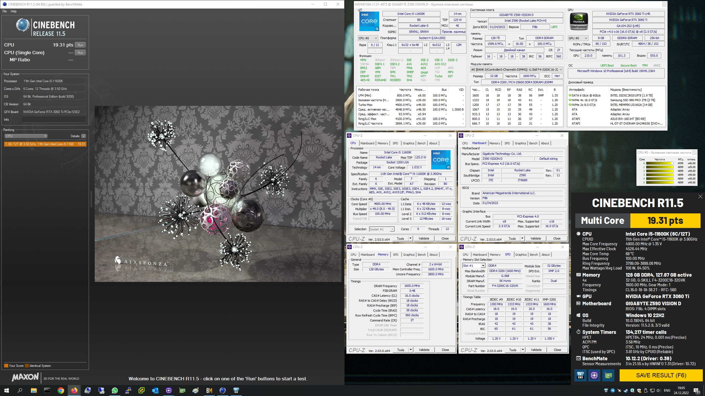Open Outlook from the taskbar
The image size is (705, 396).
(155, 391)
